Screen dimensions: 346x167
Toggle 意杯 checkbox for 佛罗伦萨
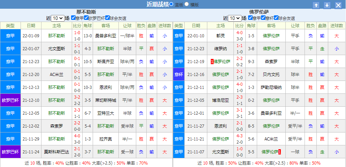(x=263, y=18)
